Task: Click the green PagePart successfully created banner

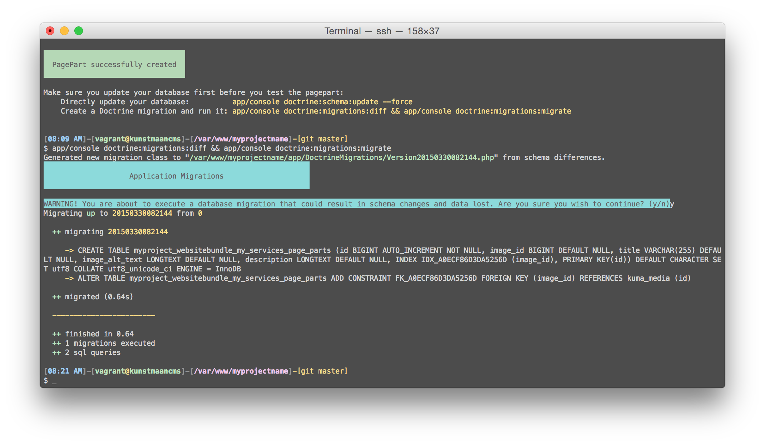Action: tap(114, 64)
